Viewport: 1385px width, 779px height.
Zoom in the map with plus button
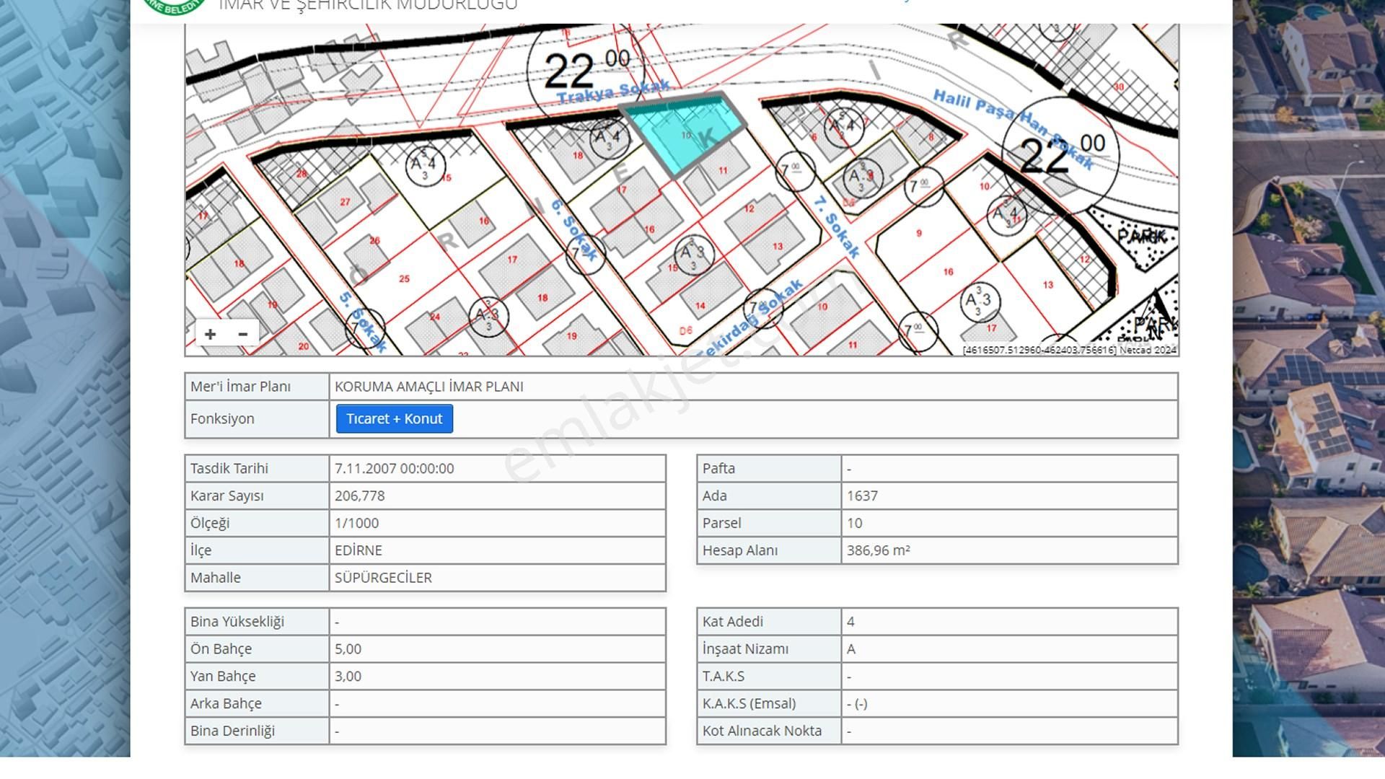210,334
